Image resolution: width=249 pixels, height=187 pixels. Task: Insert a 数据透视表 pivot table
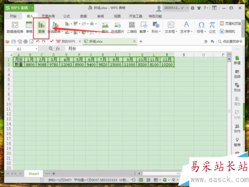[x=15, y=27]
